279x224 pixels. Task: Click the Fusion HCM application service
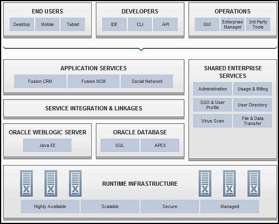(94, 81)
